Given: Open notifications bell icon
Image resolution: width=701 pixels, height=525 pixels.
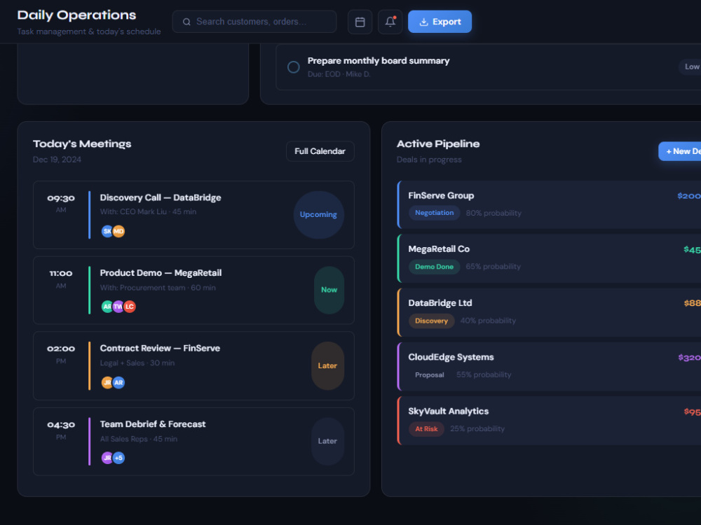Looking at the screenshot, I should 390,22.
